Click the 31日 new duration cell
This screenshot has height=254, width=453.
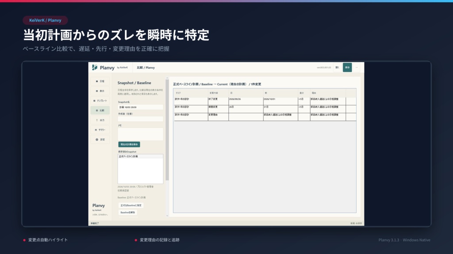(280, 109)
